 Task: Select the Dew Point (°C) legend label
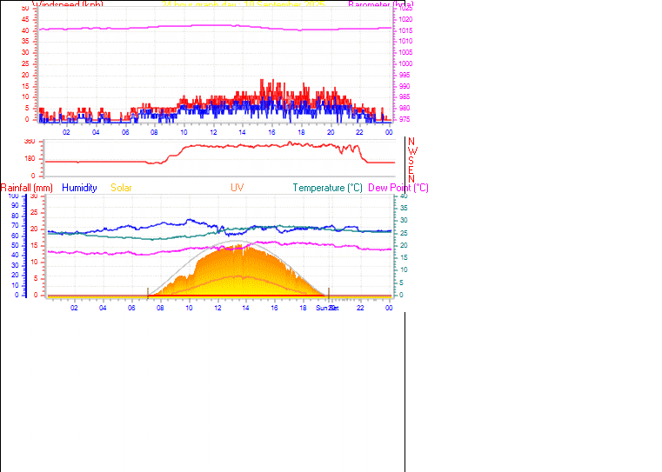click(x=398, y=188)
